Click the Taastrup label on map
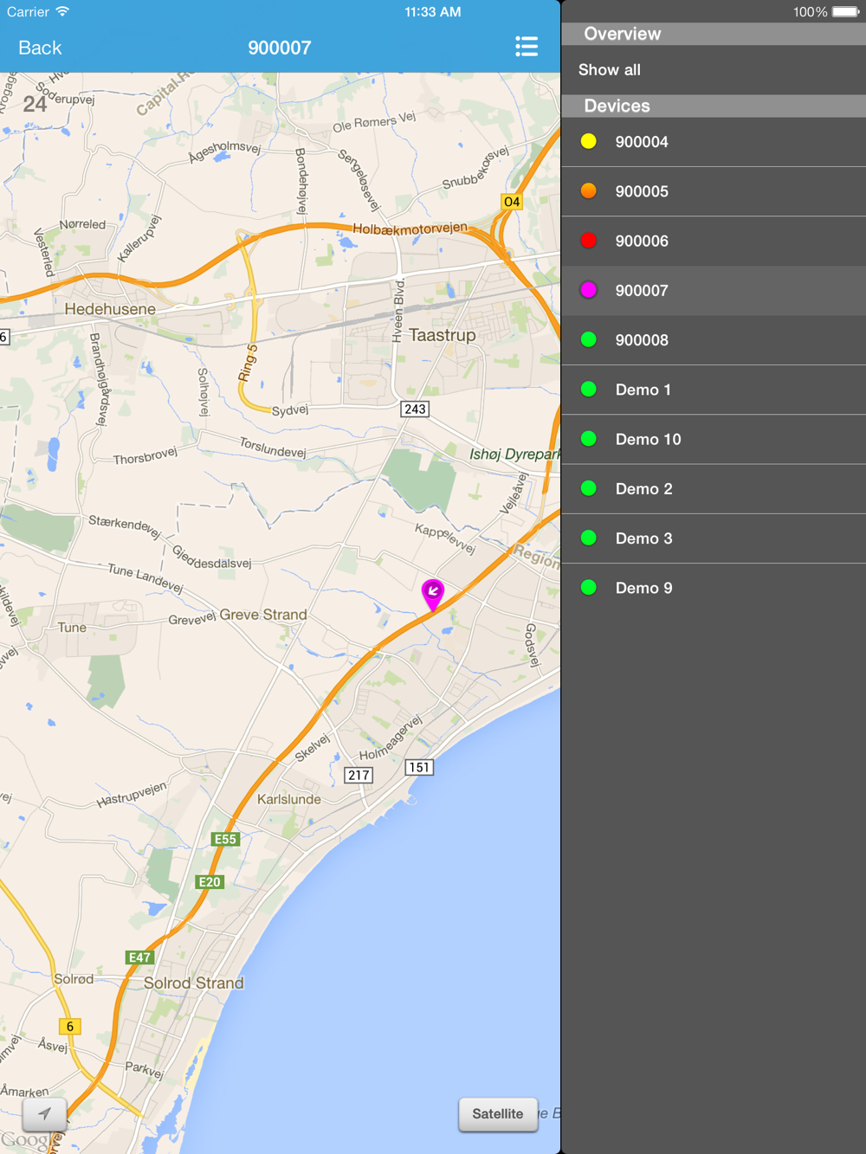 pos(442,335)
